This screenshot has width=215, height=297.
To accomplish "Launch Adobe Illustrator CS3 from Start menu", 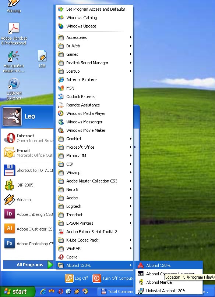I will click(28, 229).
